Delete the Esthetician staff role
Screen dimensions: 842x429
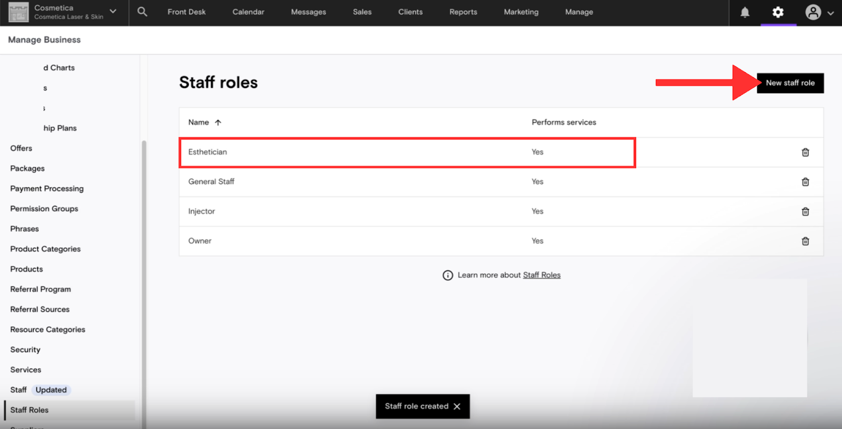click(x=805, y=152)
